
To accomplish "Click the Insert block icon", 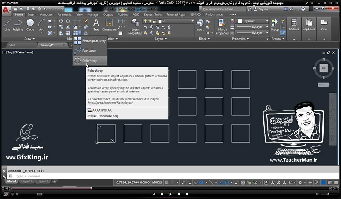I will (199, 25).
